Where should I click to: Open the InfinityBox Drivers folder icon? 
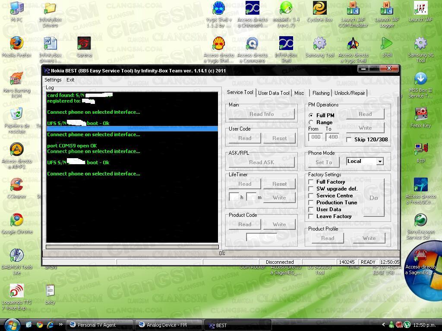50,14
